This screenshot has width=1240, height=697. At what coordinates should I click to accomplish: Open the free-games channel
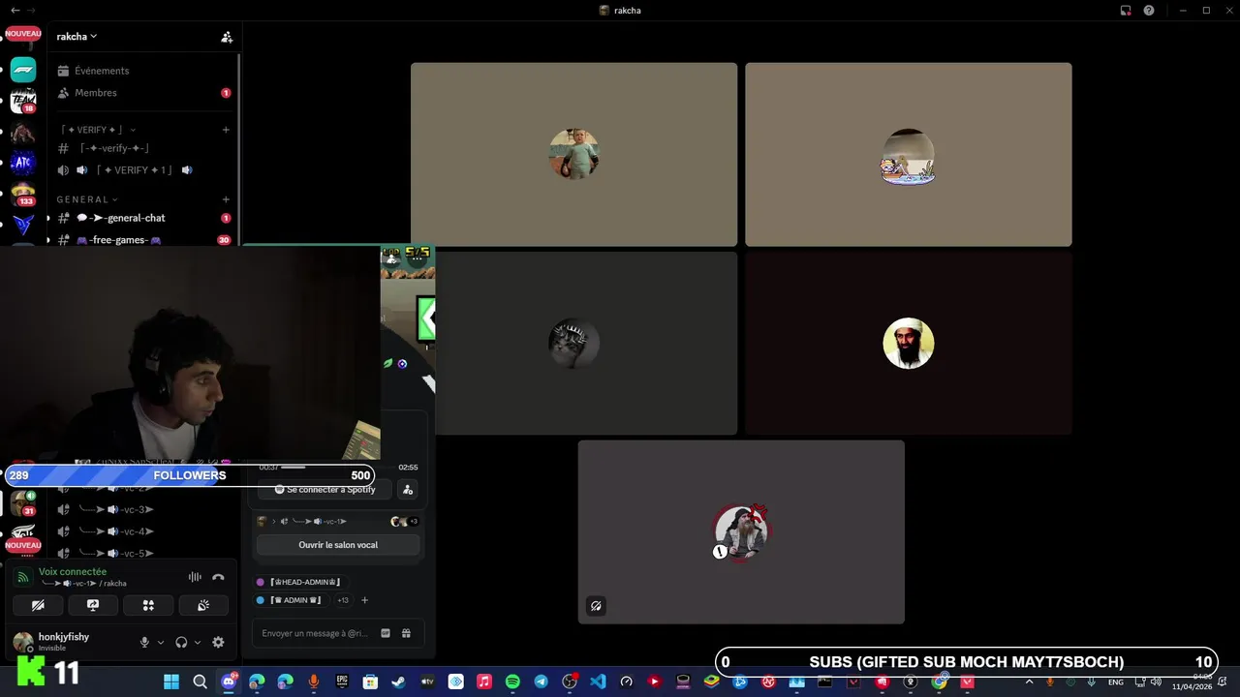[143, 239]
